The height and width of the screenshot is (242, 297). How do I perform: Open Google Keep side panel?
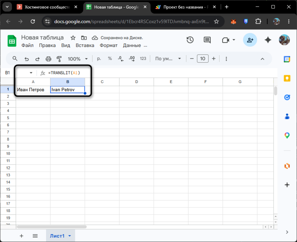287,78
